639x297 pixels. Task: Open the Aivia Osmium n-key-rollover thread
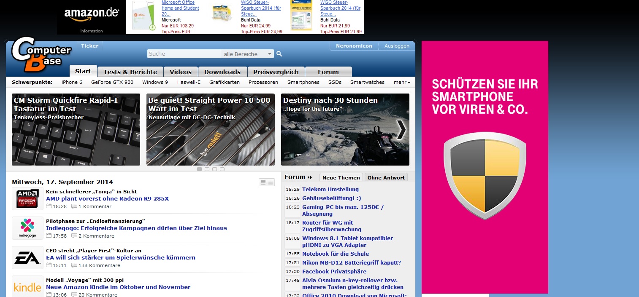pyautogui.click(x=353, y=284)
